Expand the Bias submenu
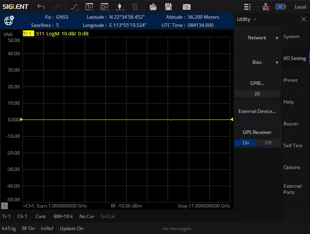This screenshot has height=234, width=310. click(x=257, y=62)
